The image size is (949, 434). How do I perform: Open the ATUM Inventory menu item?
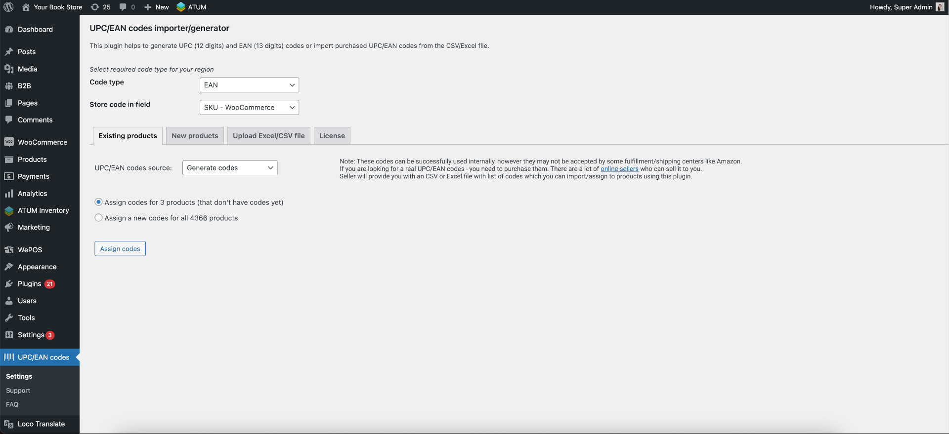point(40,210)
